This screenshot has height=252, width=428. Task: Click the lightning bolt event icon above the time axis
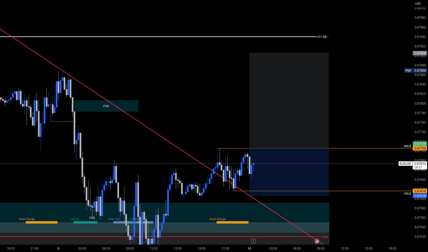point(253,241)
